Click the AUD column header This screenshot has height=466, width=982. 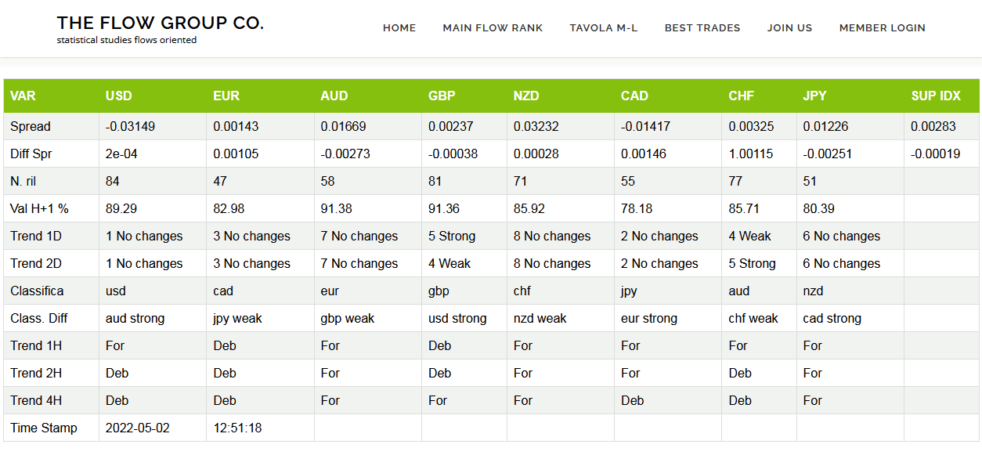pos(334,96)
